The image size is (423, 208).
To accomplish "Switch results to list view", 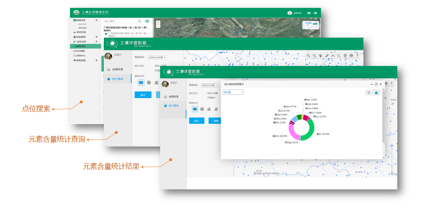I will tap(369, 92).
